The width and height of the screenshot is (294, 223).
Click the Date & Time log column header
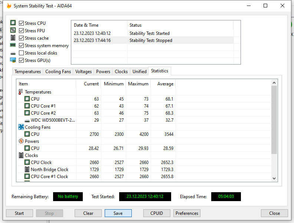[99, 25]
